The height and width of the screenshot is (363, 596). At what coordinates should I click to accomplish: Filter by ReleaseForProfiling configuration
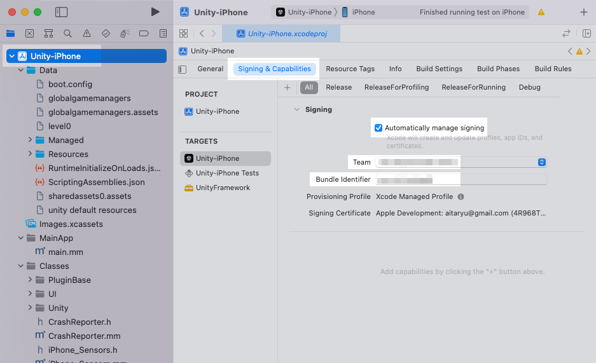tap(396, 87)
